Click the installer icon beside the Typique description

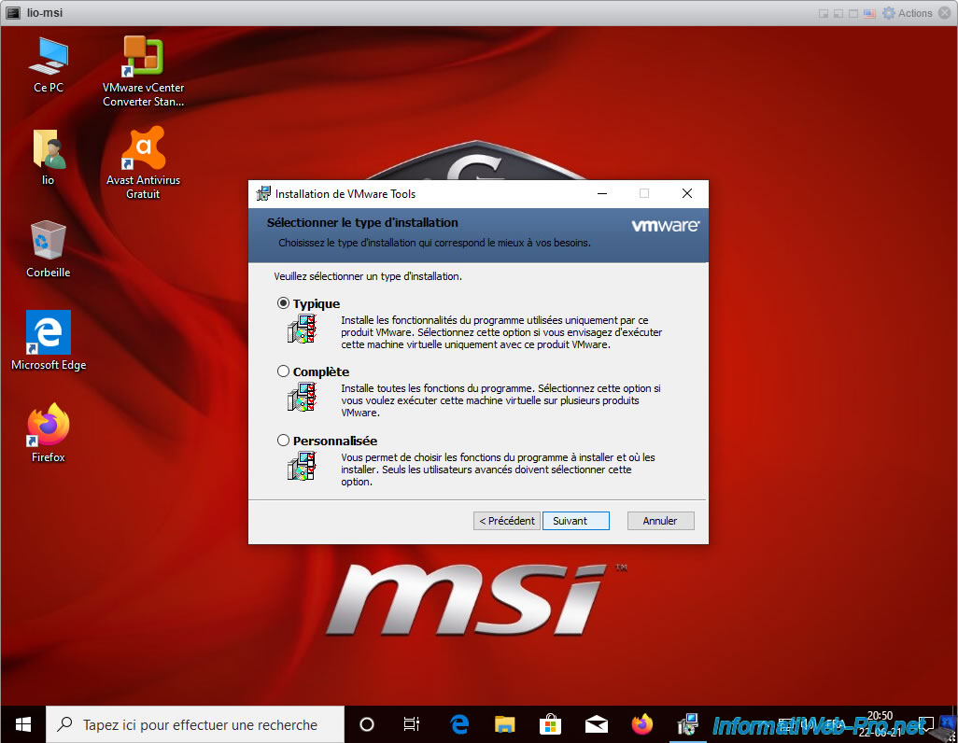302,329
